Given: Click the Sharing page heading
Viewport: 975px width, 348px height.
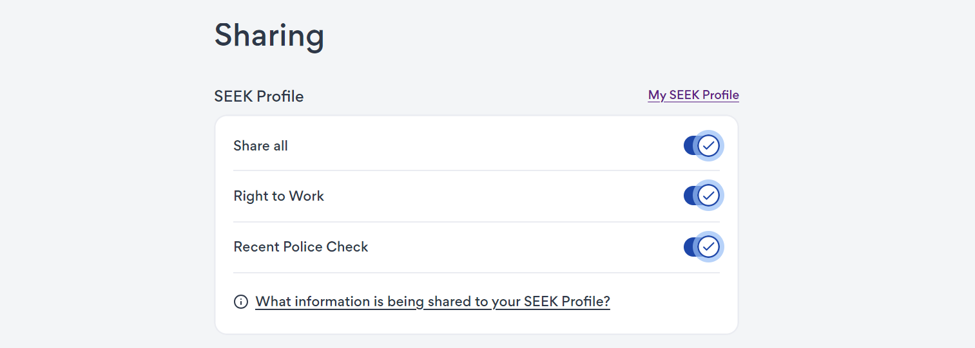Looking at the screenshot, I should (x=269, y=35).
